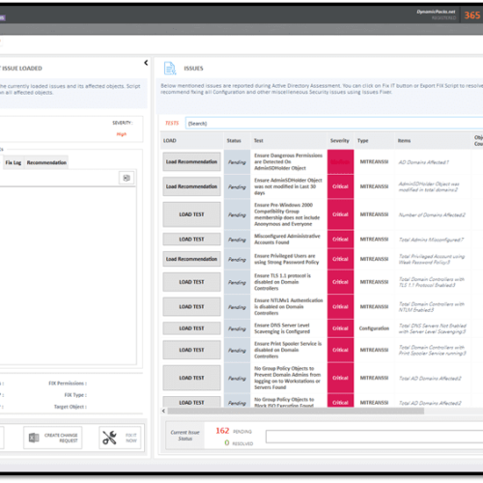Click 'AD Domains Affected:1' item text
The height and width of the screenshot is (483, 483).
(x=423, y=162)
